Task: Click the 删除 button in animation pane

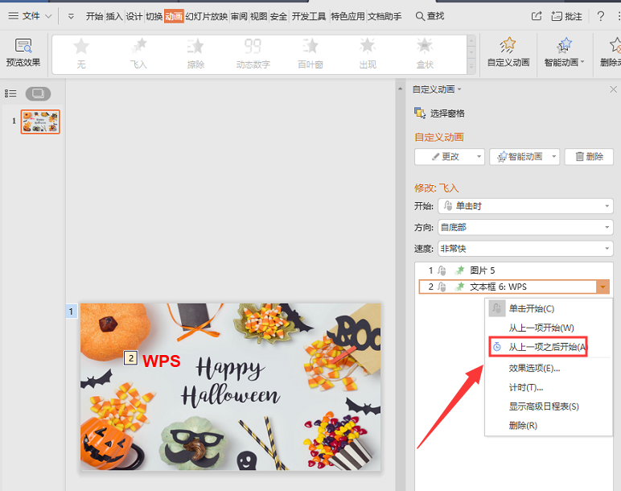Action: (x=589, y=157)
